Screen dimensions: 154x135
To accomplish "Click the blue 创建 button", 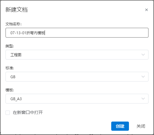I will (x=120, y=126).
